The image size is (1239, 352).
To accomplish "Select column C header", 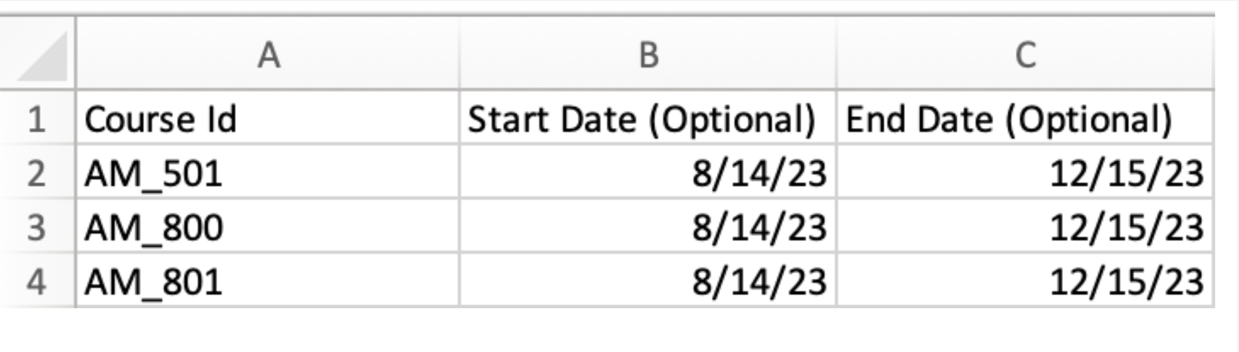I will pos(1025,55).
